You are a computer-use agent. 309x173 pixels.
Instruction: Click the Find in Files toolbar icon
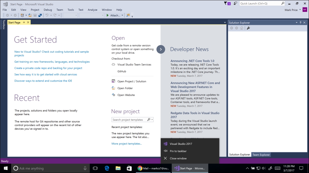click(x=128, y=15)
